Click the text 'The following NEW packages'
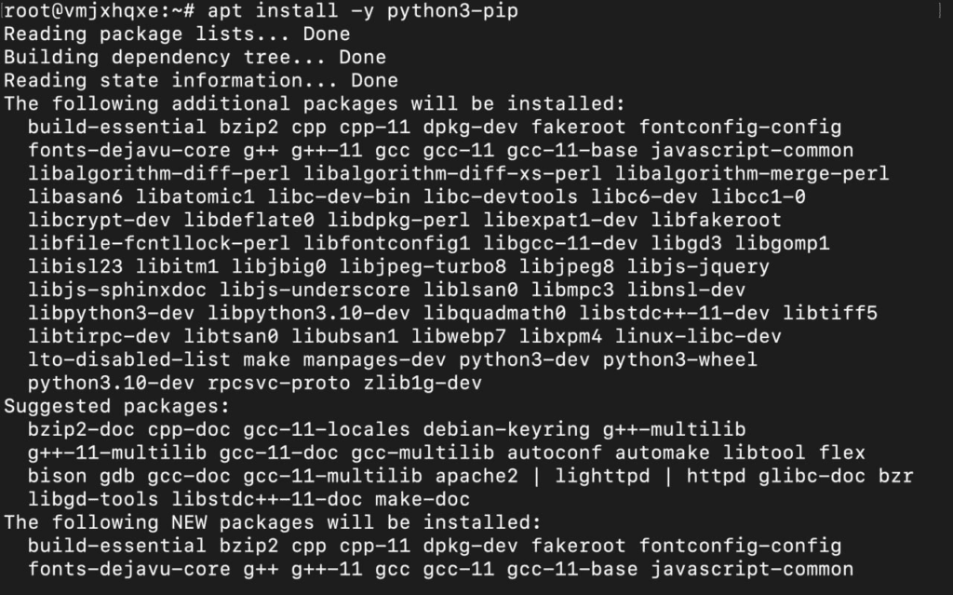This screenshot has width=953, height=595. coord(158,522)
